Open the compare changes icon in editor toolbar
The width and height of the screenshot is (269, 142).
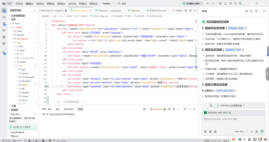point(186,10)
